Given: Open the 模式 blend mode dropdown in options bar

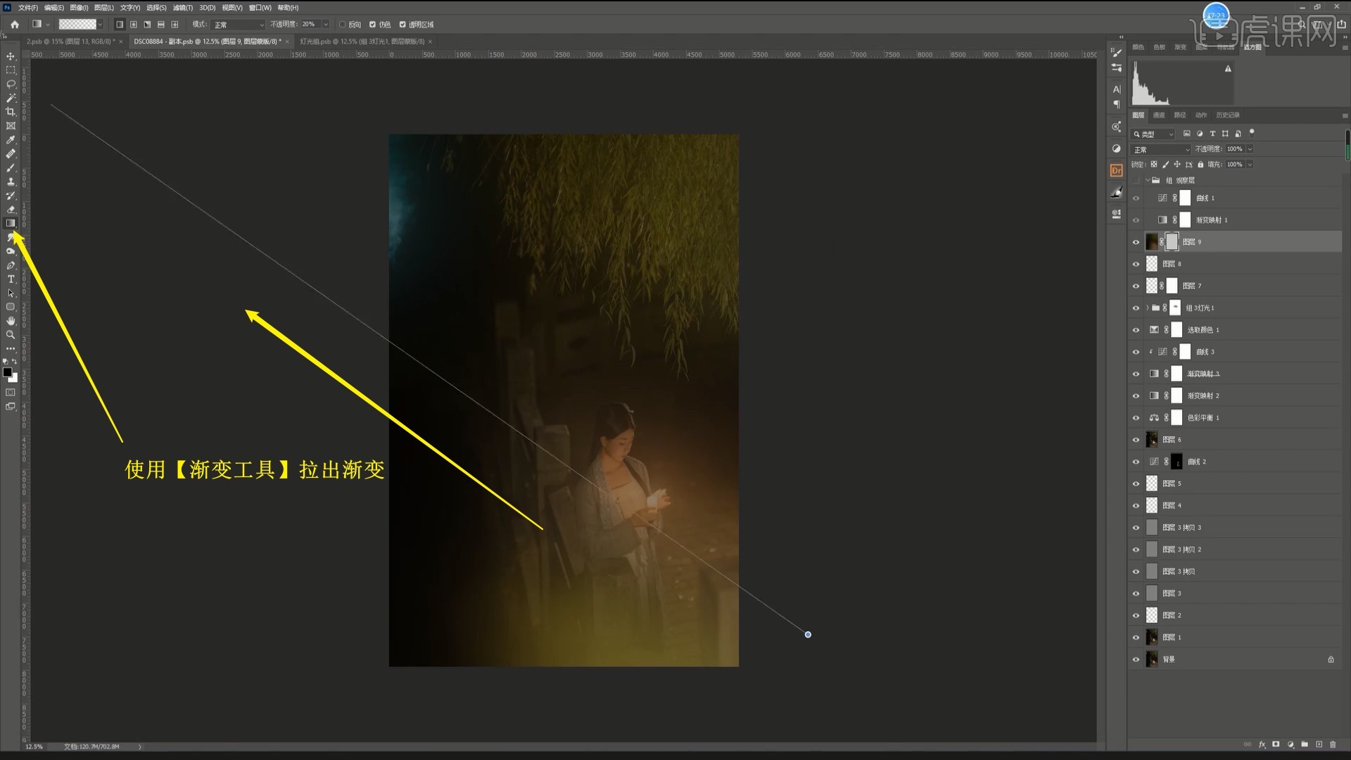Looking at the screenshot, I should coord(238,25).
